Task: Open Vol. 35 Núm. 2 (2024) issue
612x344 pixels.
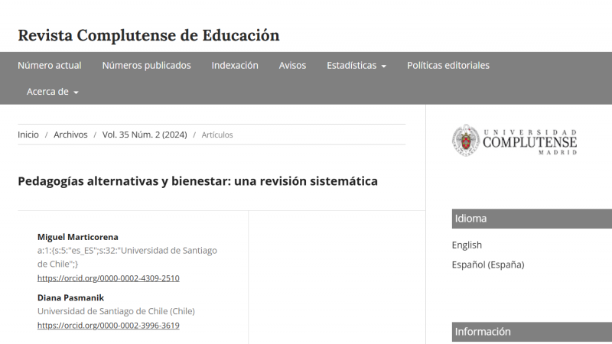Action: (143, 135)
